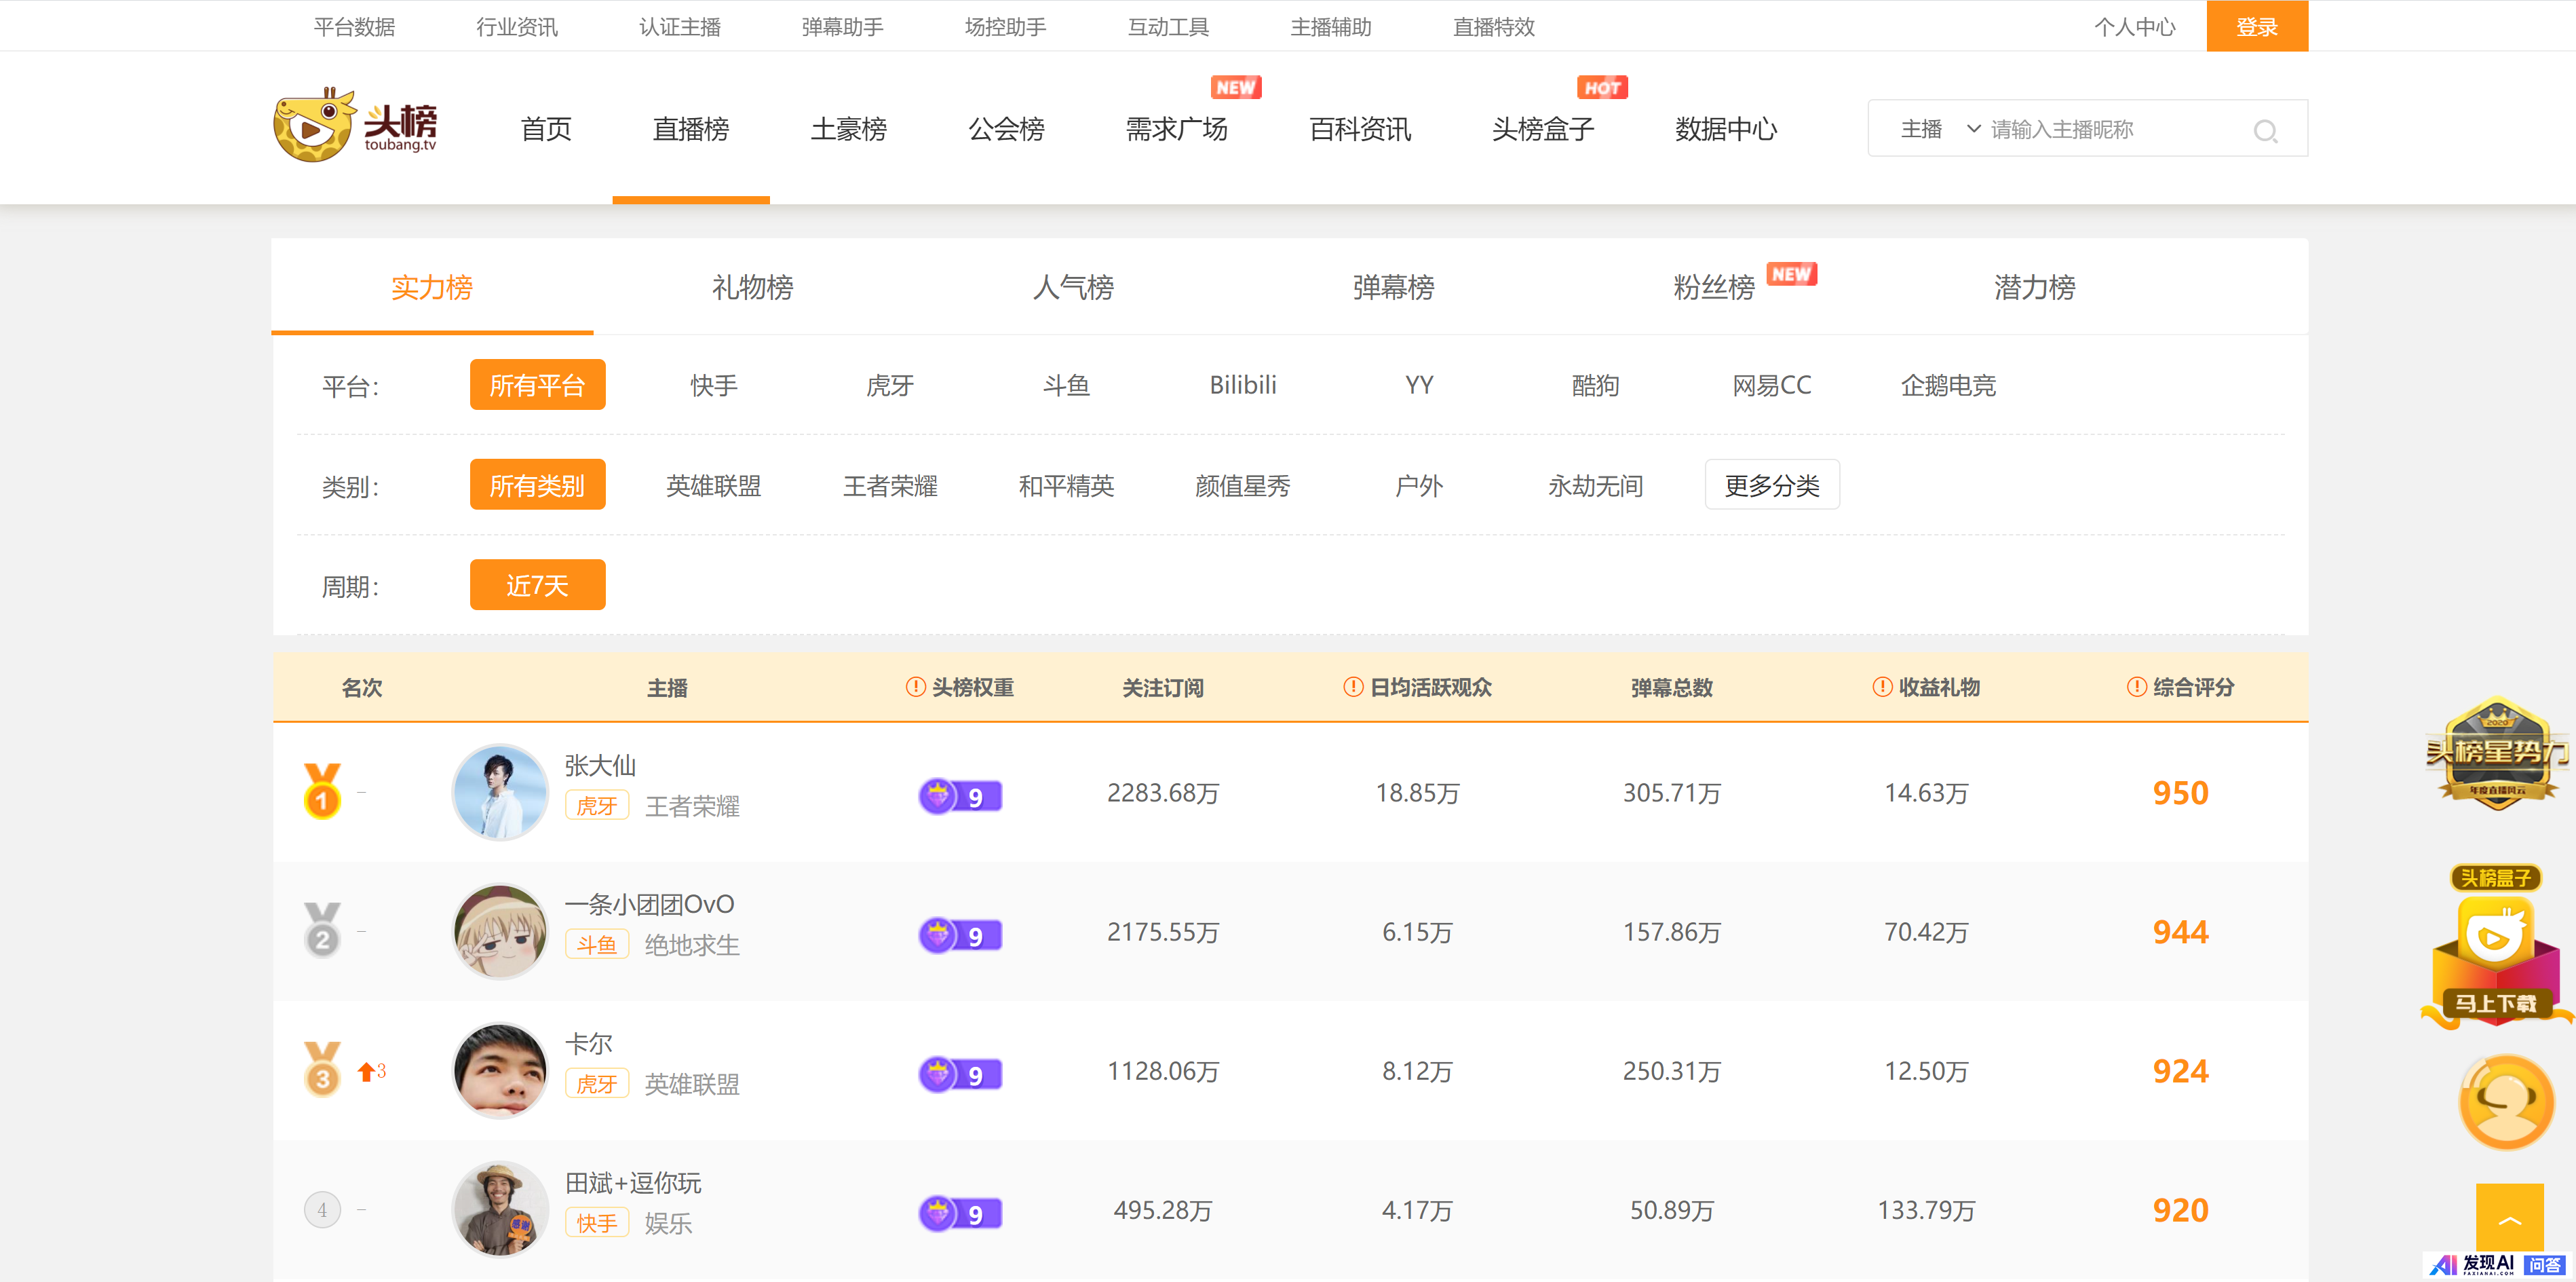Select 所有平台 platform filter
Viewport: 2576px width, 1282px height.
click(x=537, y=385)
